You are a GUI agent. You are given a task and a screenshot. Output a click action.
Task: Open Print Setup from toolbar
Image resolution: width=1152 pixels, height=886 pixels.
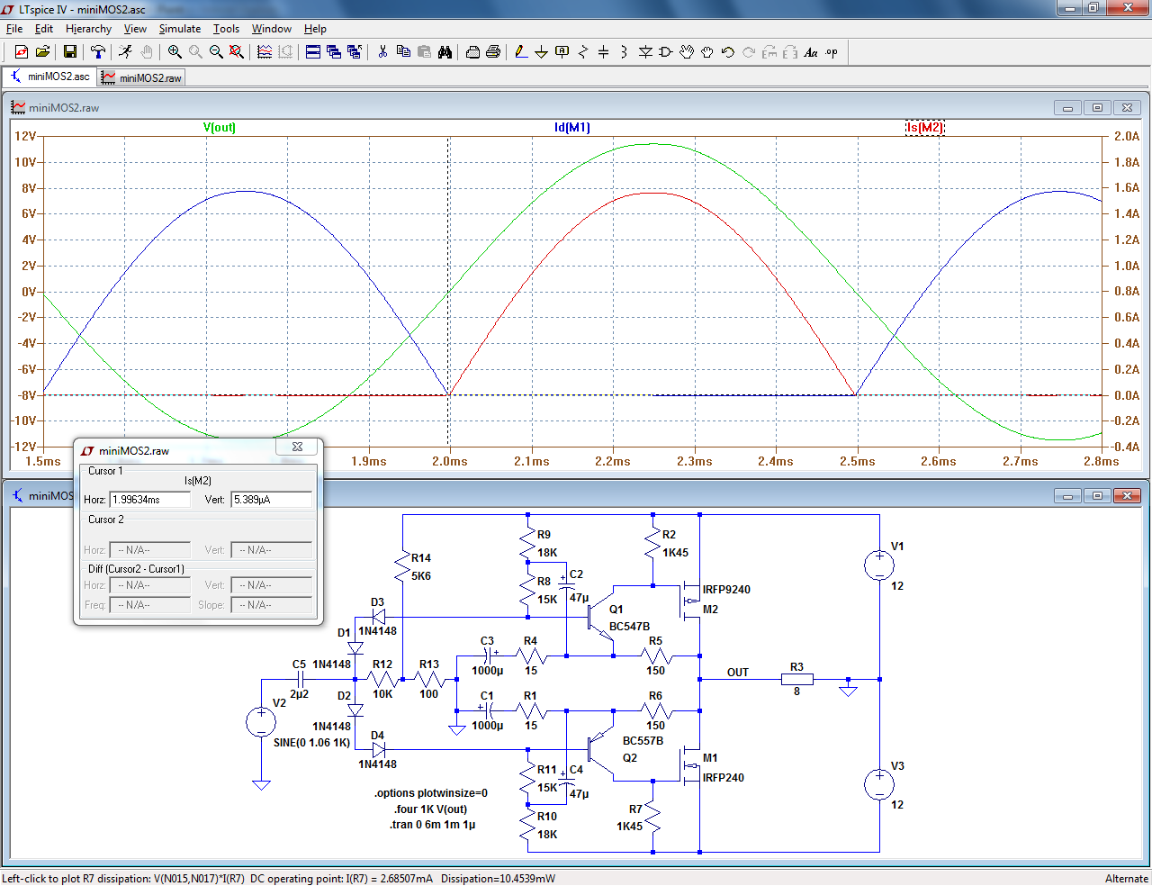click(x=472, y=52)
